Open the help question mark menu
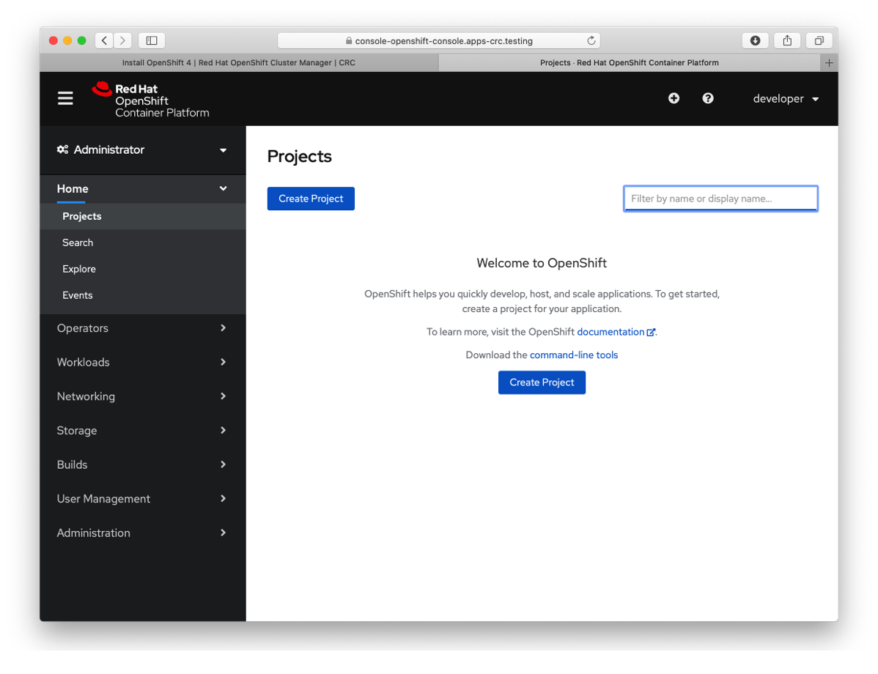 click(x=707, y=98)
